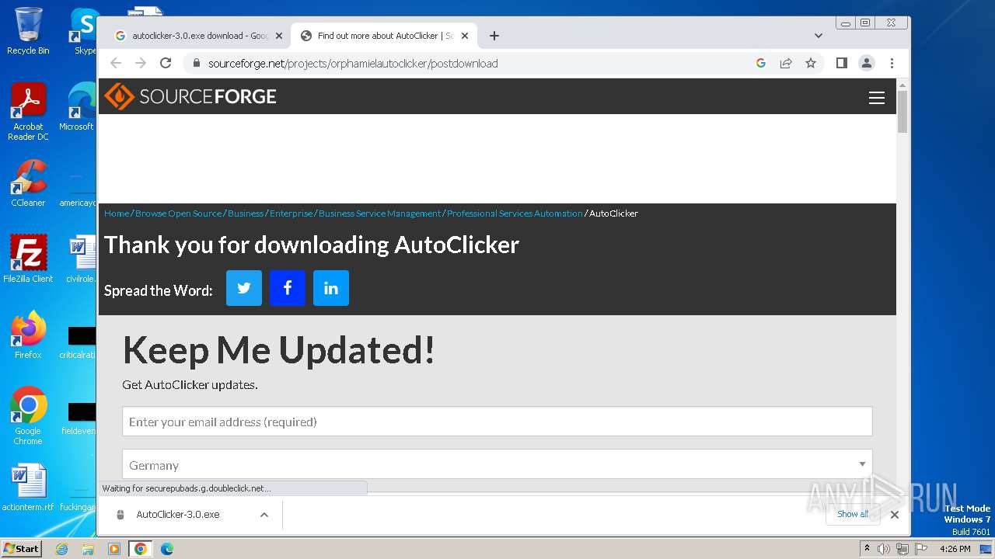Image resolution: width=995 pixels, height=559 pixels.
Task: Go forward in browser history
Action: (141, 63)
